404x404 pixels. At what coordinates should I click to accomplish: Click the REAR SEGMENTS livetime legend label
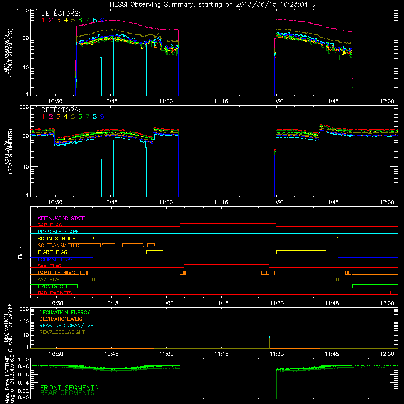pyautogui.click(x=68, y=393)
